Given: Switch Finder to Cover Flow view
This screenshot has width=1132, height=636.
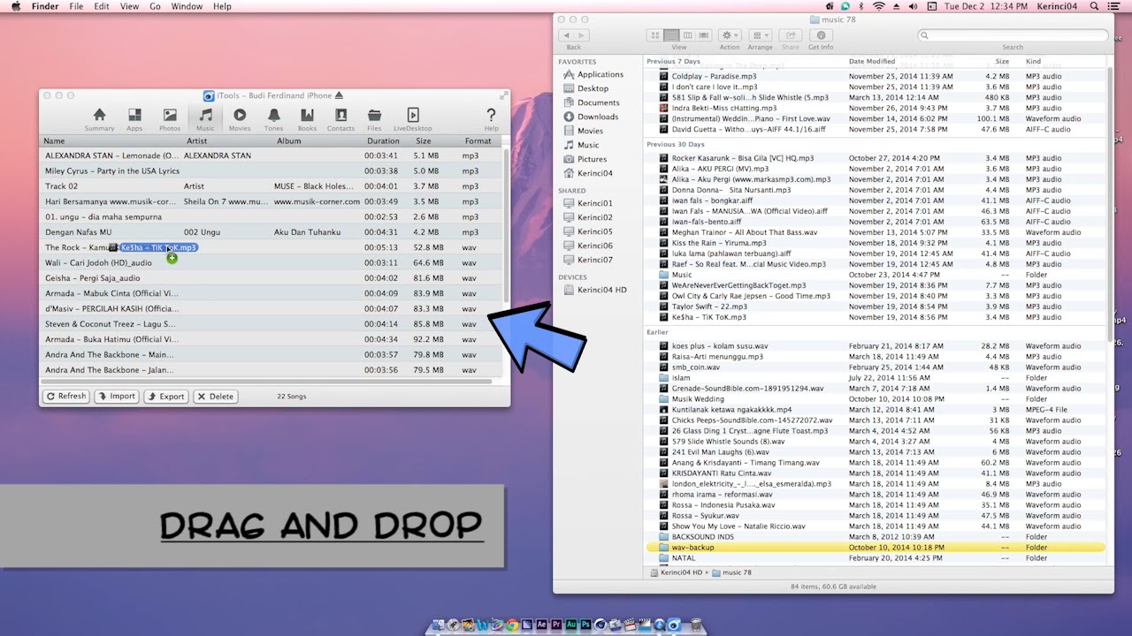Looking at the screenshot, I should point(704,35).
